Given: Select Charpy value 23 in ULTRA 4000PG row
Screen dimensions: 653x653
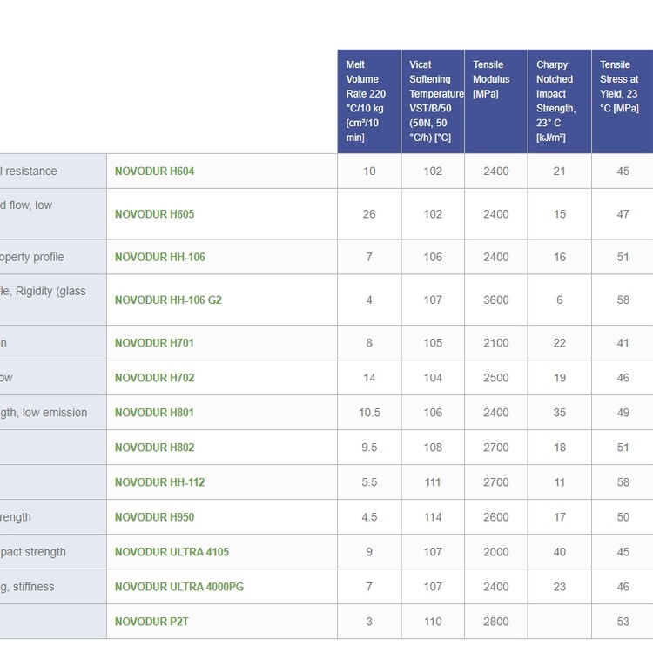Looking at the screenshot, I should (x=560, y=587).
